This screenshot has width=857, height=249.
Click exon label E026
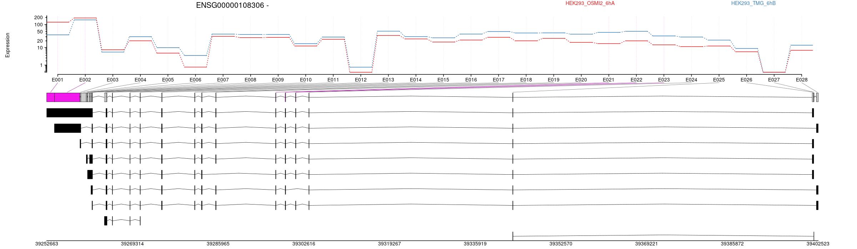tap(746, 80)
